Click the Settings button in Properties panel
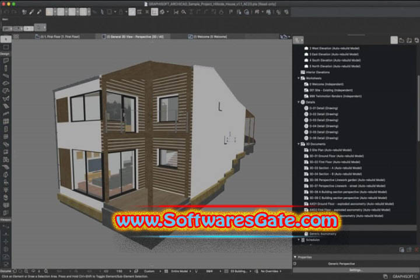Screen dimensions: 420x280 pyautogui.click(x=355, y=270)
